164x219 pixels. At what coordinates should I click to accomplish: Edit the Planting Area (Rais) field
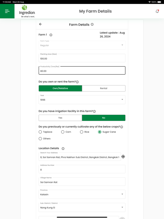pos(82,58)
